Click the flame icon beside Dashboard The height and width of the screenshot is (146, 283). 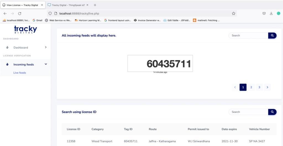point(7,47)
